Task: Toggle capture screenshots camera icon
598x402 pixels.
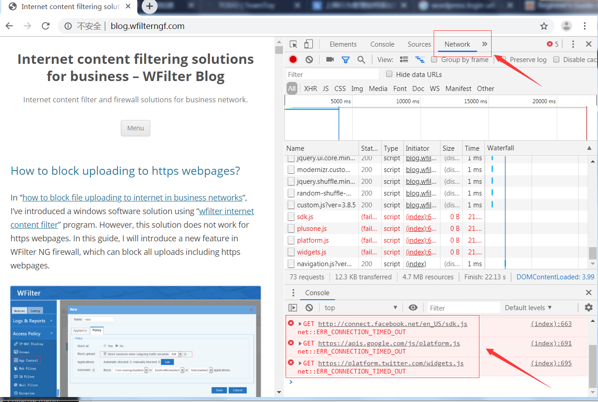Action: pyautogui.click(x=330, y=59)
